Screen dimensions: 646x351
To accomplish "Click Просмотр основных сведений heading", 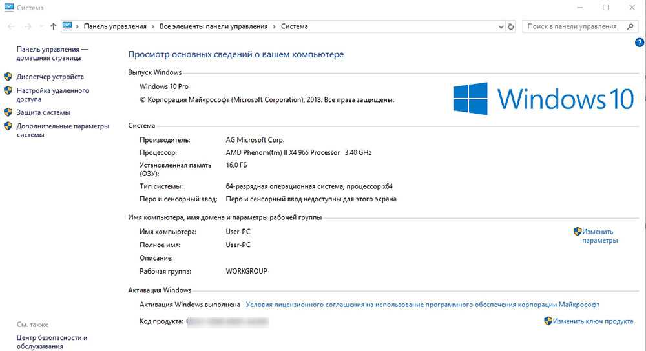I will [236, 54].
